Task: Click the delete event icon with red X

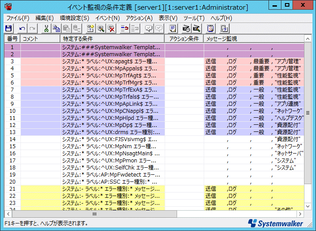Action: tap(111, 28)
